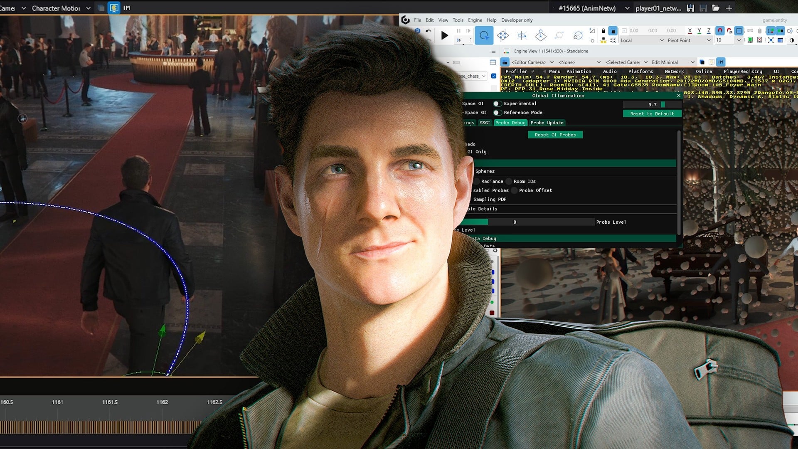
Task: Choose the Move gizmo tool
Action: tap(503, 35)
